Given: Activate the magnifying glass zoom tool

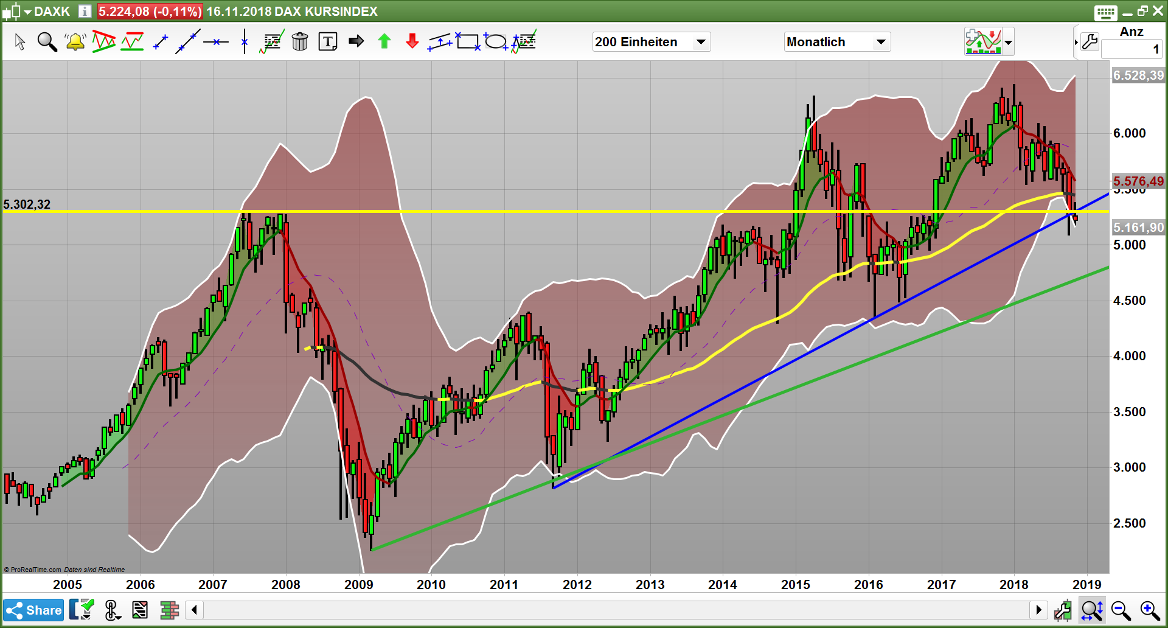Looking at the screenshot, I should click(x=47, y=41).
